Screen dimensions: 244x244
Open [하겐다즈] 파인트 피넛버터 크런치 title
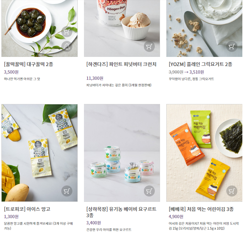click(121, 64)
